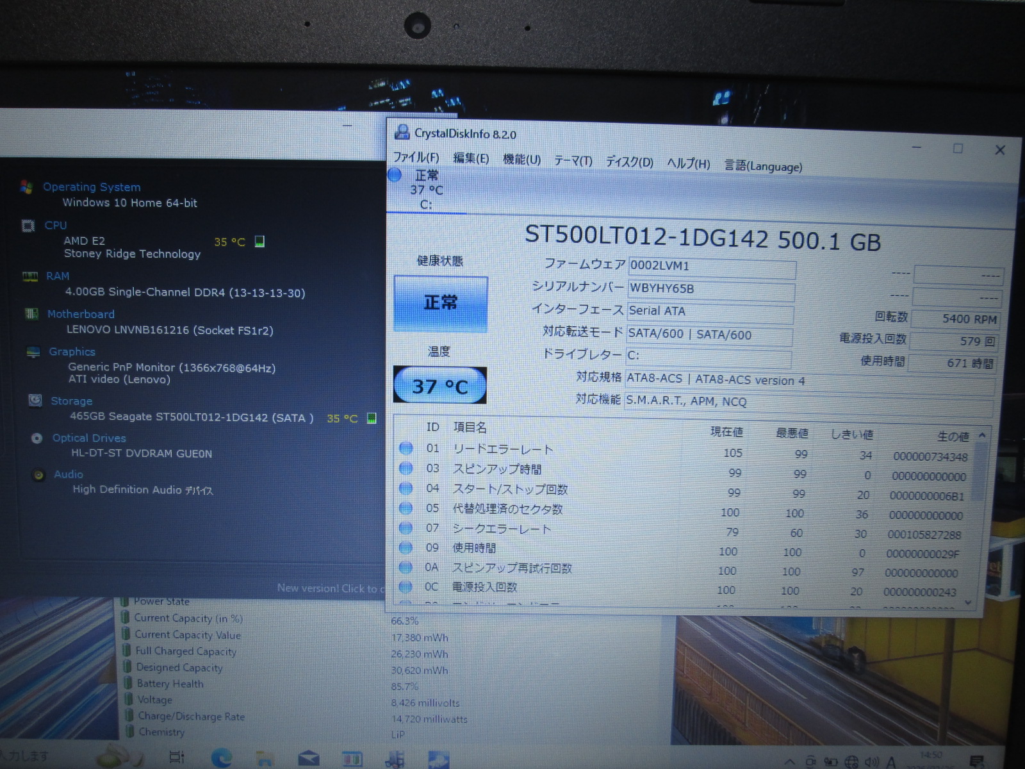This screenshot has height=769, width=1025.
Task: Click the Audio speaker icon in Speccy
Action: click(39, 475)
